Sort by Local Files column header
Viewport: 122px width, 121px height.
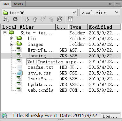[28, 27]
